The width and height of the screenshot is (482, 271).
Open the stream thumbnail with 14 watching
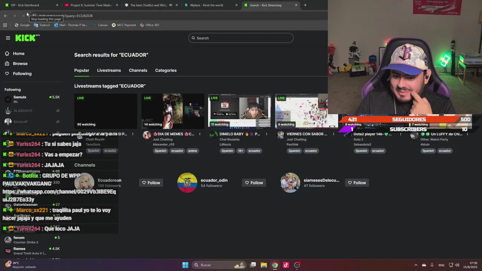[173, 111]
